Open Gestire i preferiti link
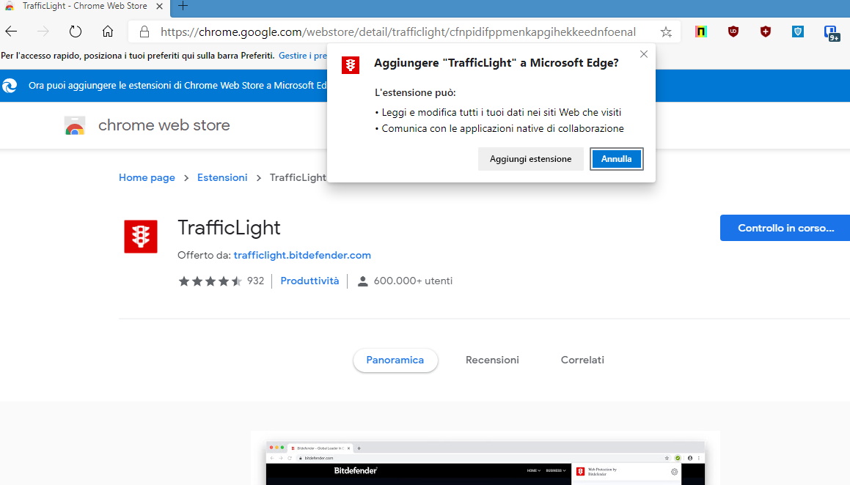Screen dimensions: 850x485 pyautogui.click(x=302, y=56)
